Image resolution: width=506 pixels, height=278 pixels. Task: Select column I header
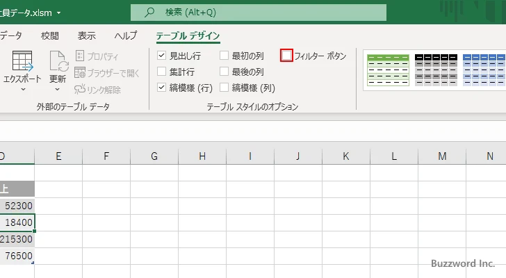250,156
